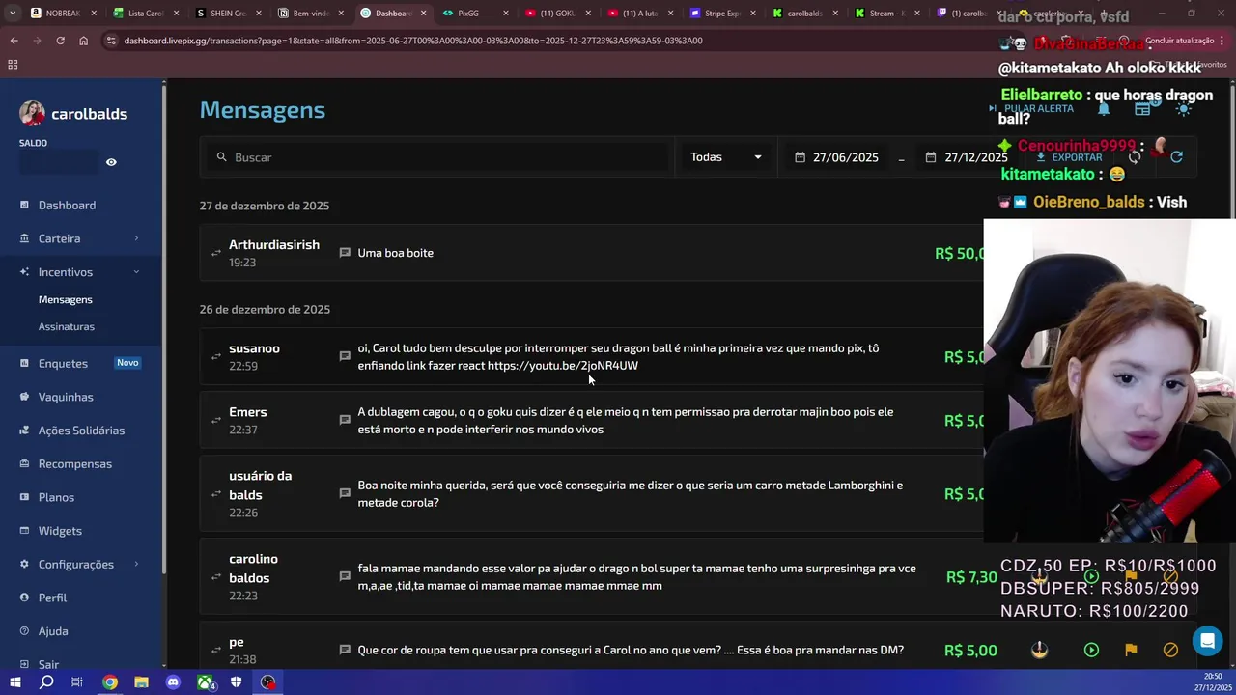Click the Sair logout icon
The width and height of the screenshot is (1236, 695).
click(24, 664)
